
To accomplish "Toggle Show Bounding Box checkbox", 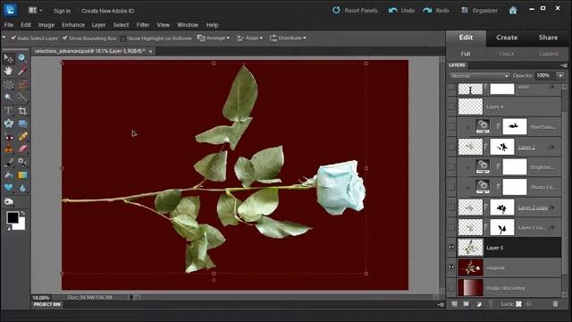I will coord(64,38).
